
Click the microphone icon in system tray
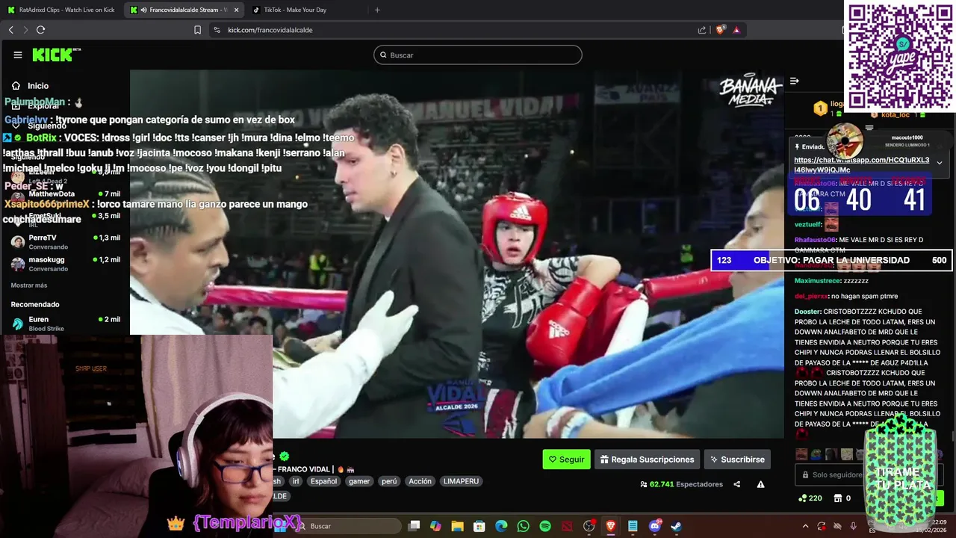[853, 526]
